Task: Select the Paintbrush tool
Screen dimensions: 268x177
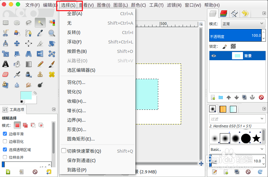Action: [52, 64]
